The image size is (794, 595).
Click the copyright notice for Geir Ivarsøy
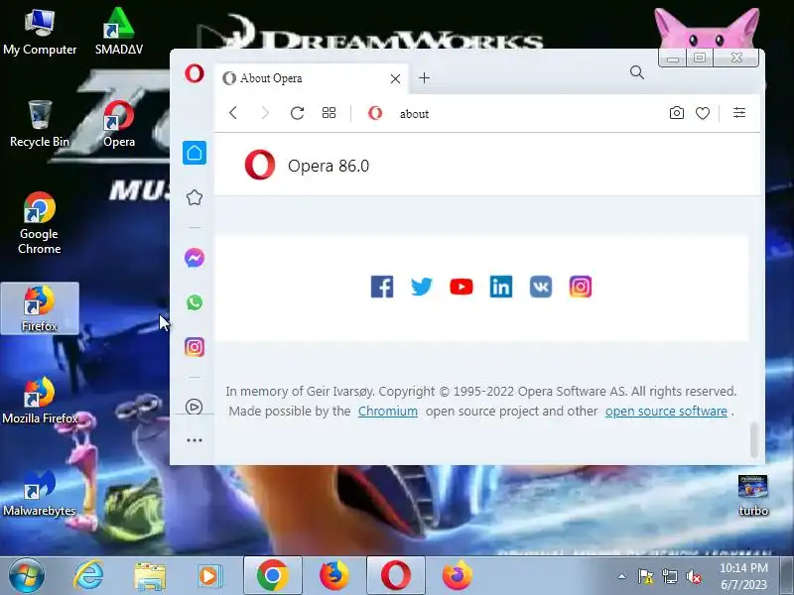click(481, 391)
